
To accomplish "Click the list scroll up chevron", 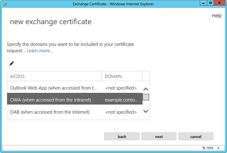I will (x=146, y=89).
